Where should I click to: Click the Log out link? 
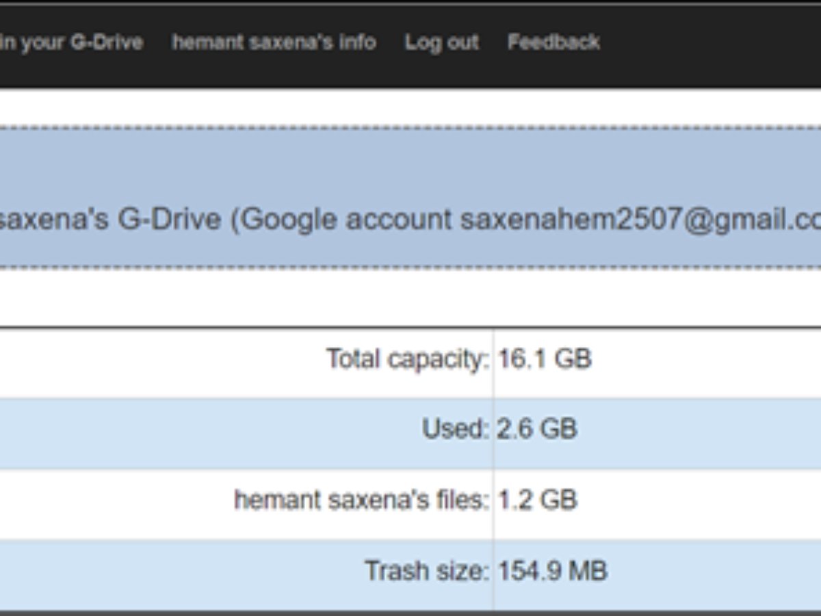click(441, 42)
